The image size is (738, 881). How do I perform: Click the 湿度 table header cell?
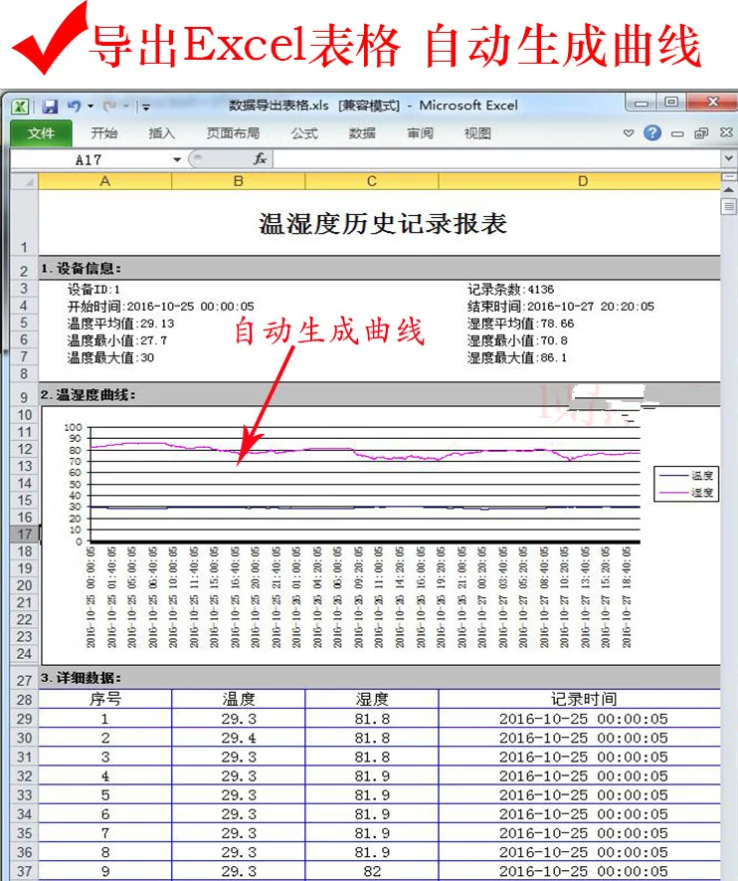click(372, 700)
